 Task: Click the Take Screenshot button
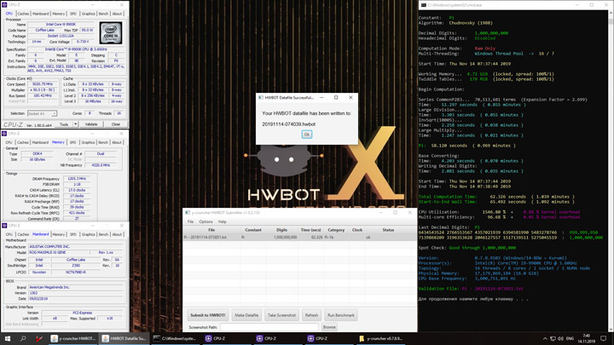coord(281,315)
